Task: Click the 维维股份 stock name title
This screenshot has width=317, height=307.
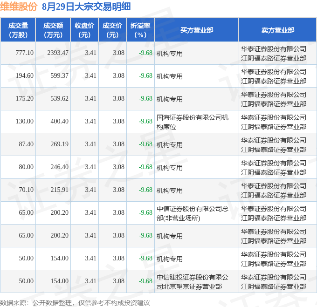Action: pyautogui.click(x=19, y=7)
